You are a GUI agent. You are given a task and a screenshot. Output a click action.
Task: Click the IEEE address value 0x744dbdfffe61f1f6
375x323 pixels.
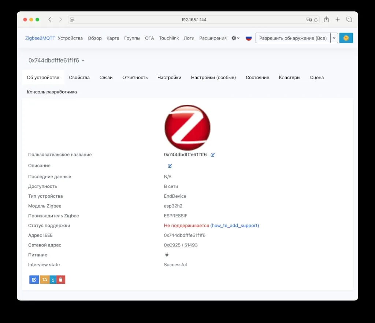185,235
